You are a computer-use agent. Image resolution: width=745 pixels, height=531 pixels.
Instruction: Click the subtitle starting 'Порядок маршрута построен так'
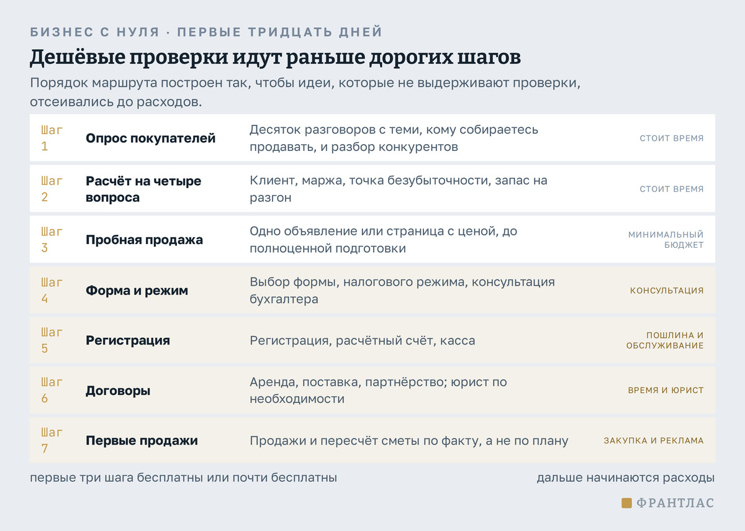(x=305, y=93)
